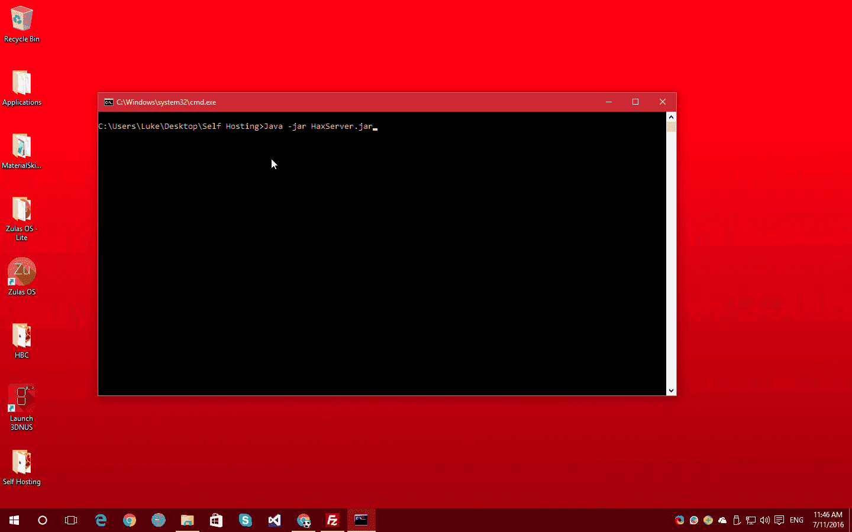Viewport: 852px width, 532px height.
Task: Select the Zulas OS shortcut icon
Action: (x=22, y=277)
